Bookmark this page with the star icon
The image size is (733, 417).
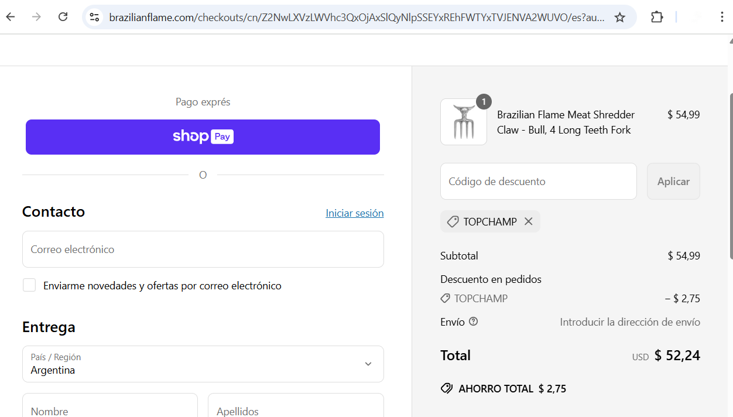click(620, 17)
